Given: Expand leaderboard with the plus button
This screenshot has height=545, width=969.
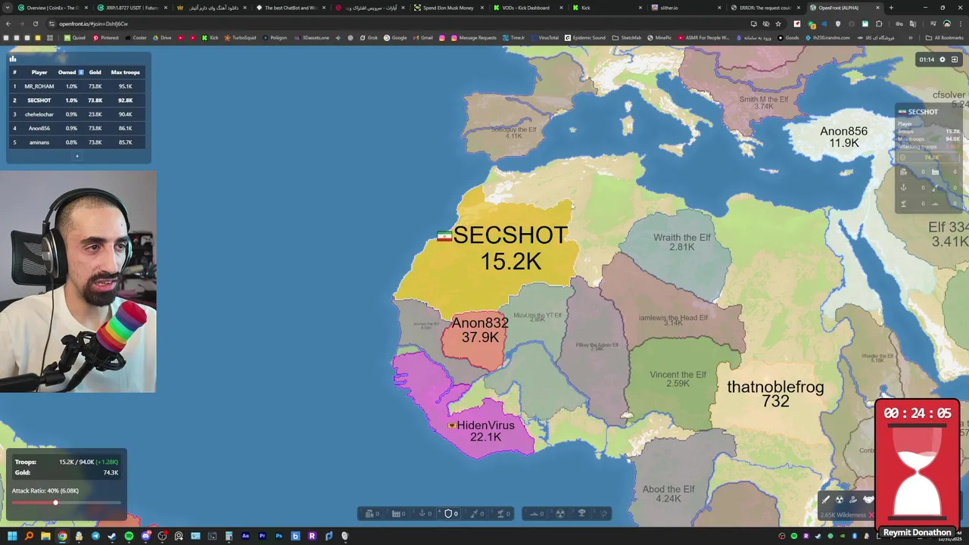Looking at the screenshot, I should point(76,156).
